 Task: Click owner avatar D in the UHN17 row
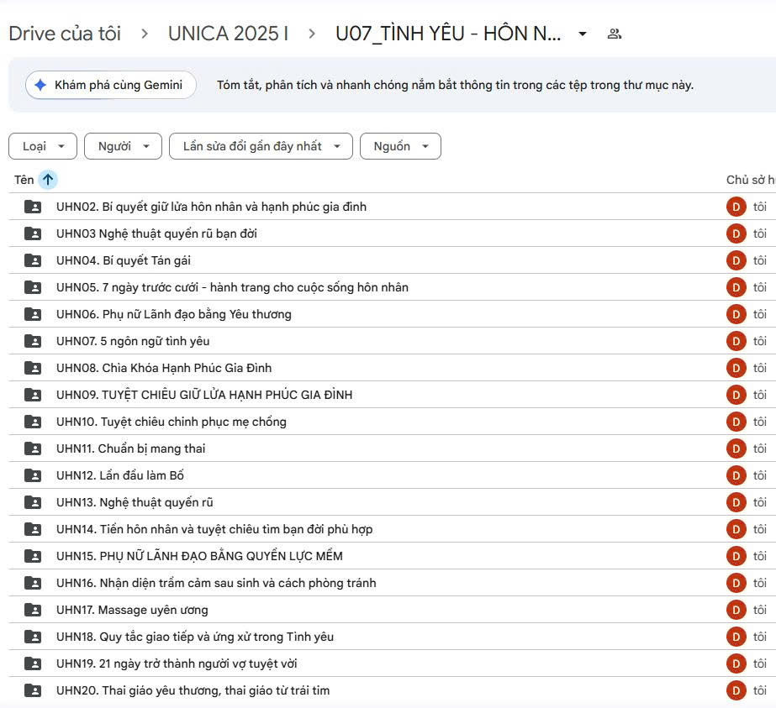click(x=736, y=610)
